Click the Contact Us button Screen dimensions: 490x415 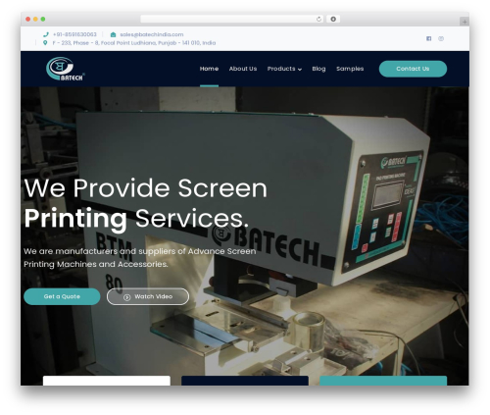click(x=413, y=69)
